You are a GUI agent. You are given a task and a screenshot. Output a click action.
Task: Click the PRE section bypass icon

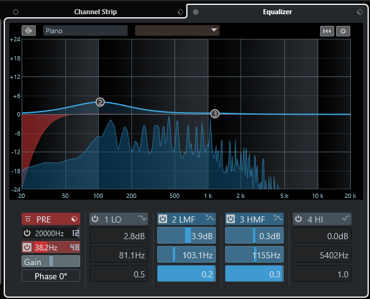tap(75, 219)
